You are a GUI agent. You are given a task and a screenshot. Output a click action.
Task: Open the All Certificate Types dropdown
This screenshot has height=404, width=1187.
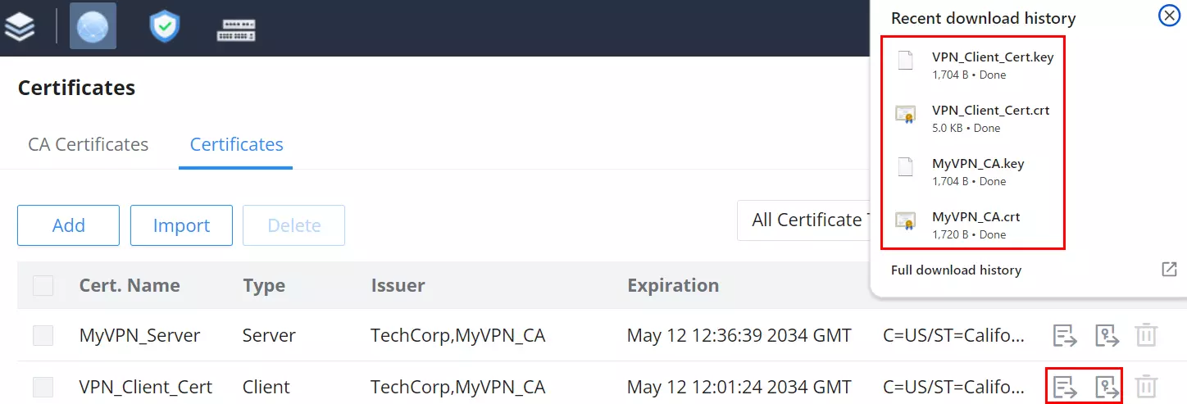click(x=803, y=220)
